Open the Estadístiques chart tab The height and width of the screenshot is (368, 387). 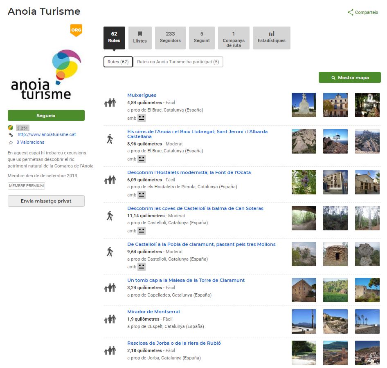tap(271, 38)
